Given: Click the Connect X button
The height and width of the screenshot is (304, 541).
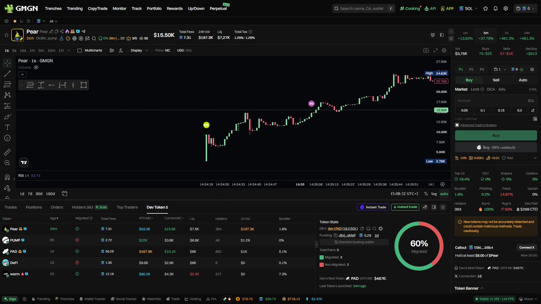Looking at the screenshot, I should point(526,247).
